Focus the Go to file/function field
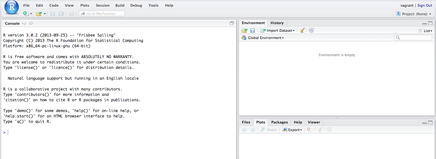This screenshot has width=436, height=159. pos(102,14)
